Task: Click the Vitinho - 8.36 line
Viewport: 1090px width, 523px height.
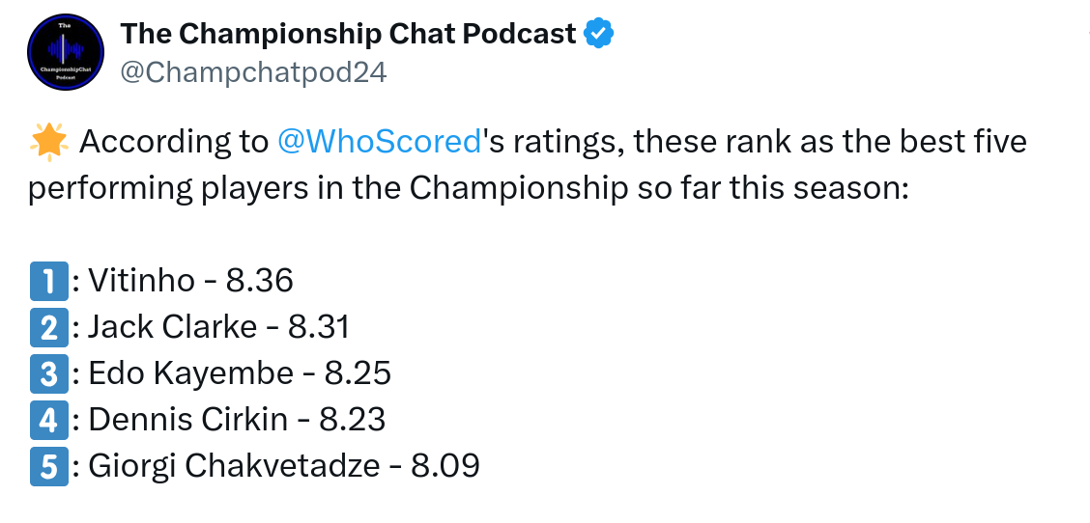Action: coord(190,281)
